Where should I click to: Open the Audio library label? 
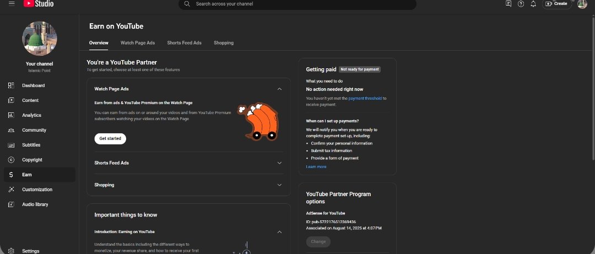35,204
